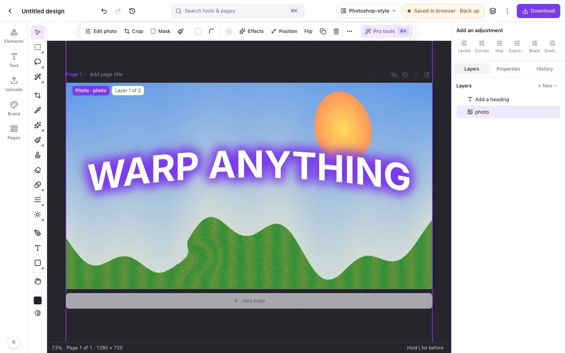Select the crop tool in left toolbar
The image size is (565, 353).
pos(38,95)
